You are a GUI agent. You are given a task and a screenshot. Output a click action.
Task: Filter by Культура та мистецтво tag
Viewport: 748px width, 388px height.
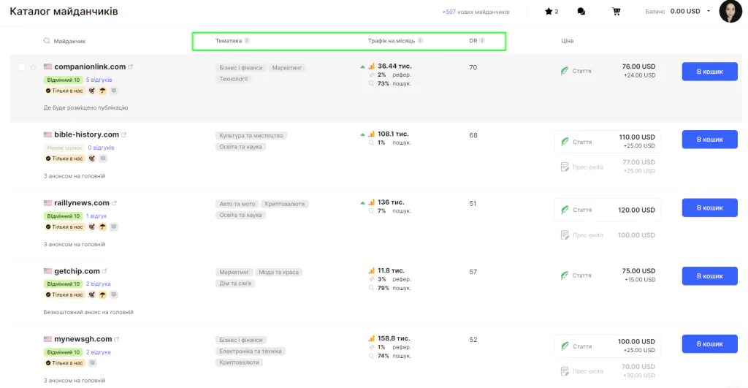pyautogui.click(x=251, y=135)
